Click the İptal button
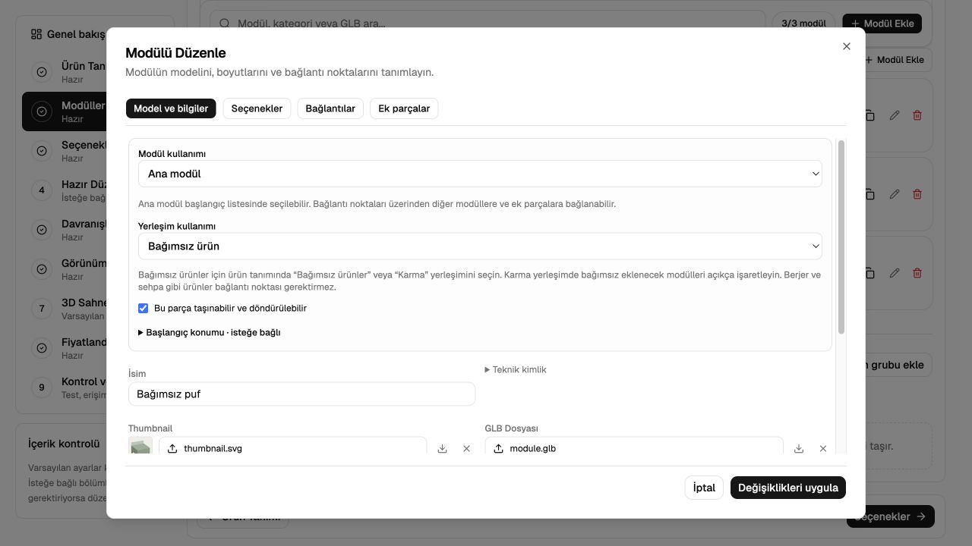 pos(704,488)
